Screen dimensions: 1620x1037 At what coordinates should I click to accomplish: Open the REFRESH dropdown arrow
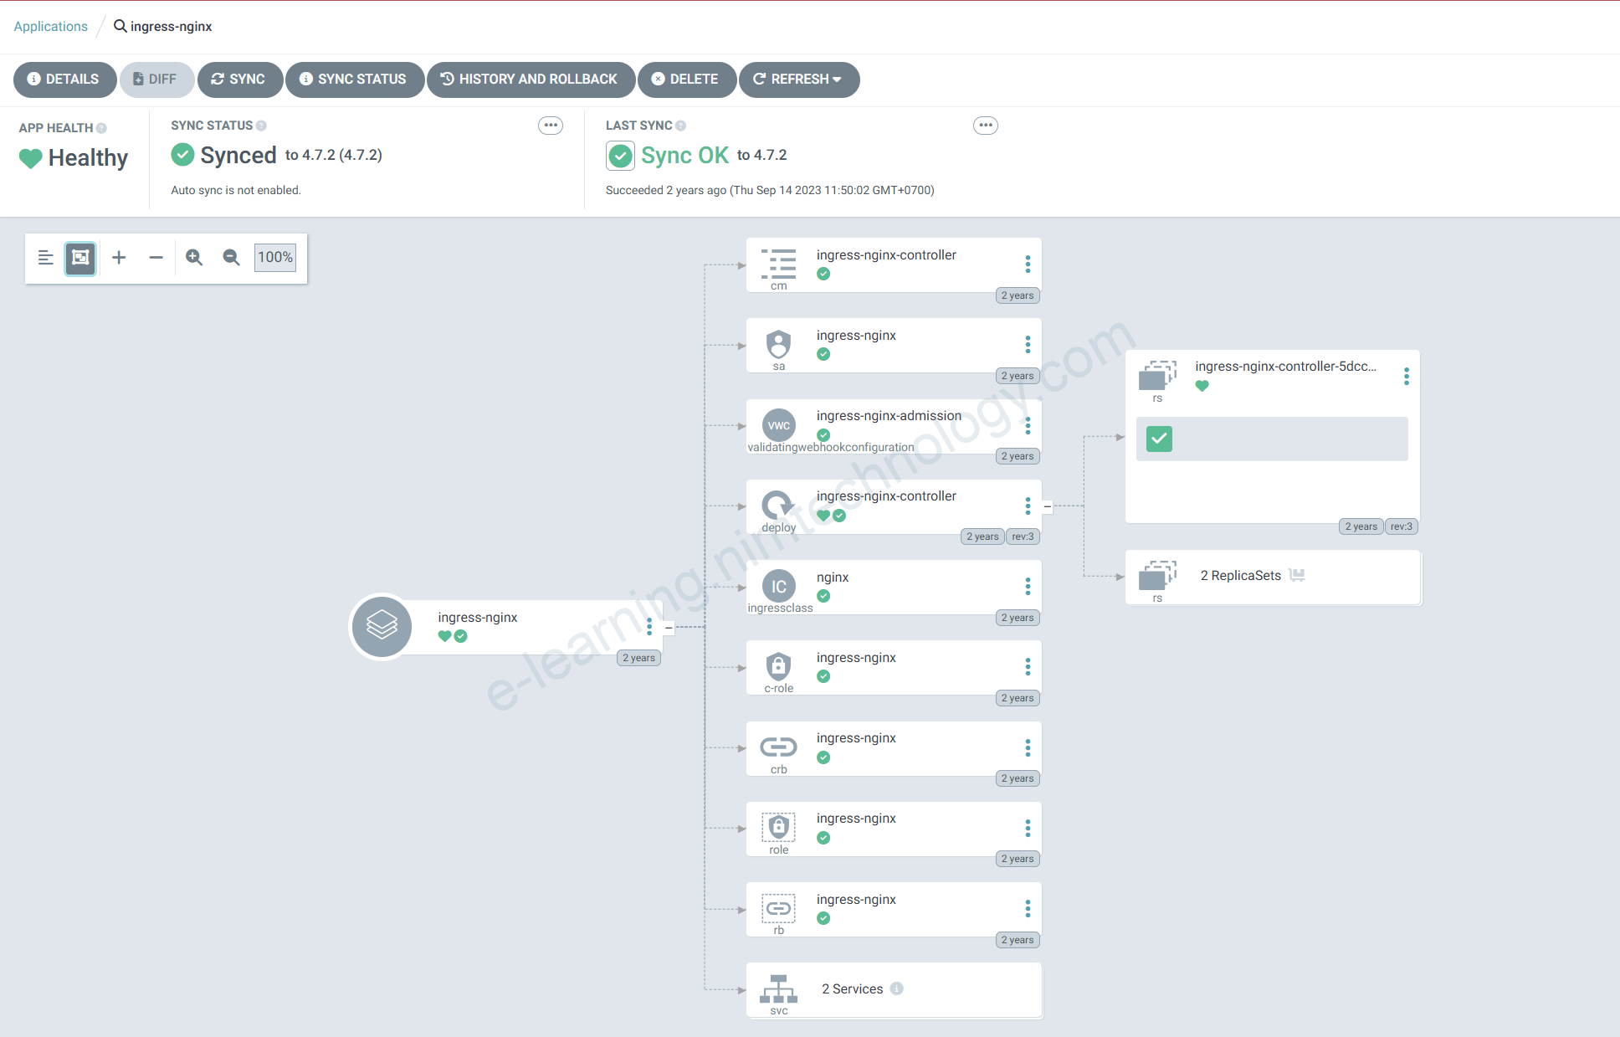(837, 80)
